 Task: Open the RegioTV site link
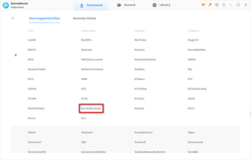click(x=193, y=40)
